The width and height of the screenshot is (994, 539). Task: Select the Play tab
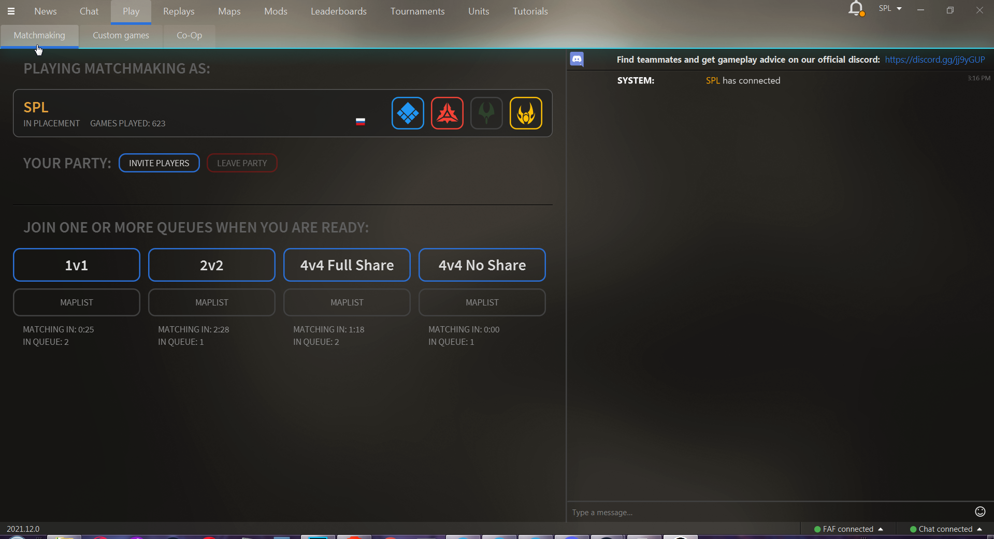(131, 11)
